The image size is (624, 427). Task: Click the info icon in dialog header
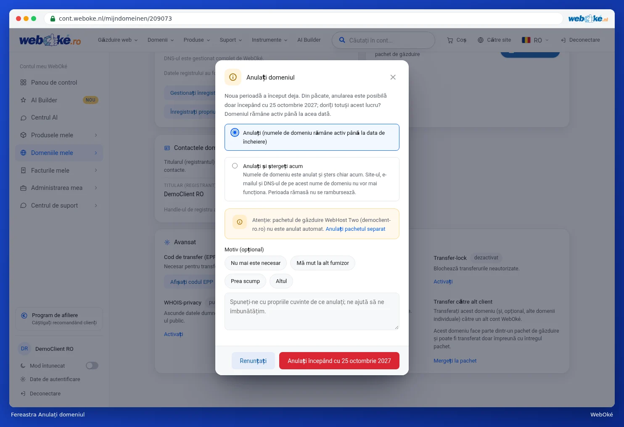[x=233, y=77]
